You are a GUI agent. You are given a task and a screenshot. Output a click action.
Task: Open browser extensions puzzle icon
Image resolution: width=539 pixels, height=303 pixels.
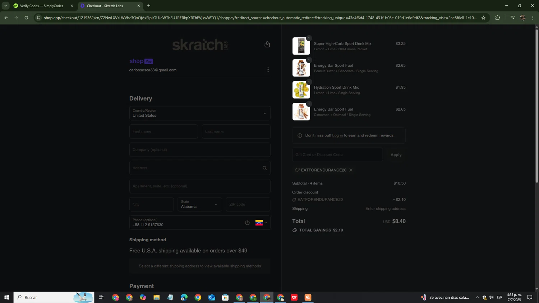click(498, 18)
